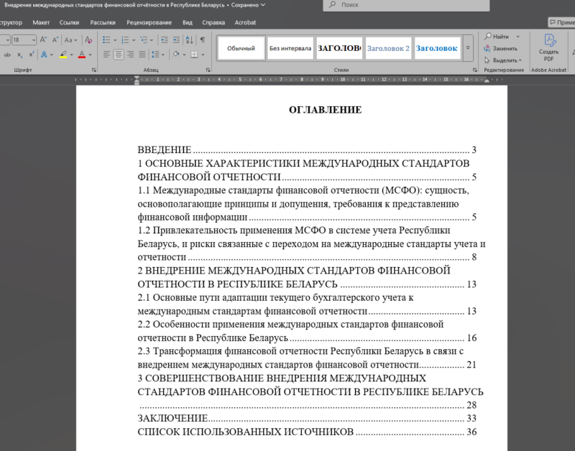Open the Styles (Стили) pane launcher
This screenshot has height=451, width=575.
point(474,70)
